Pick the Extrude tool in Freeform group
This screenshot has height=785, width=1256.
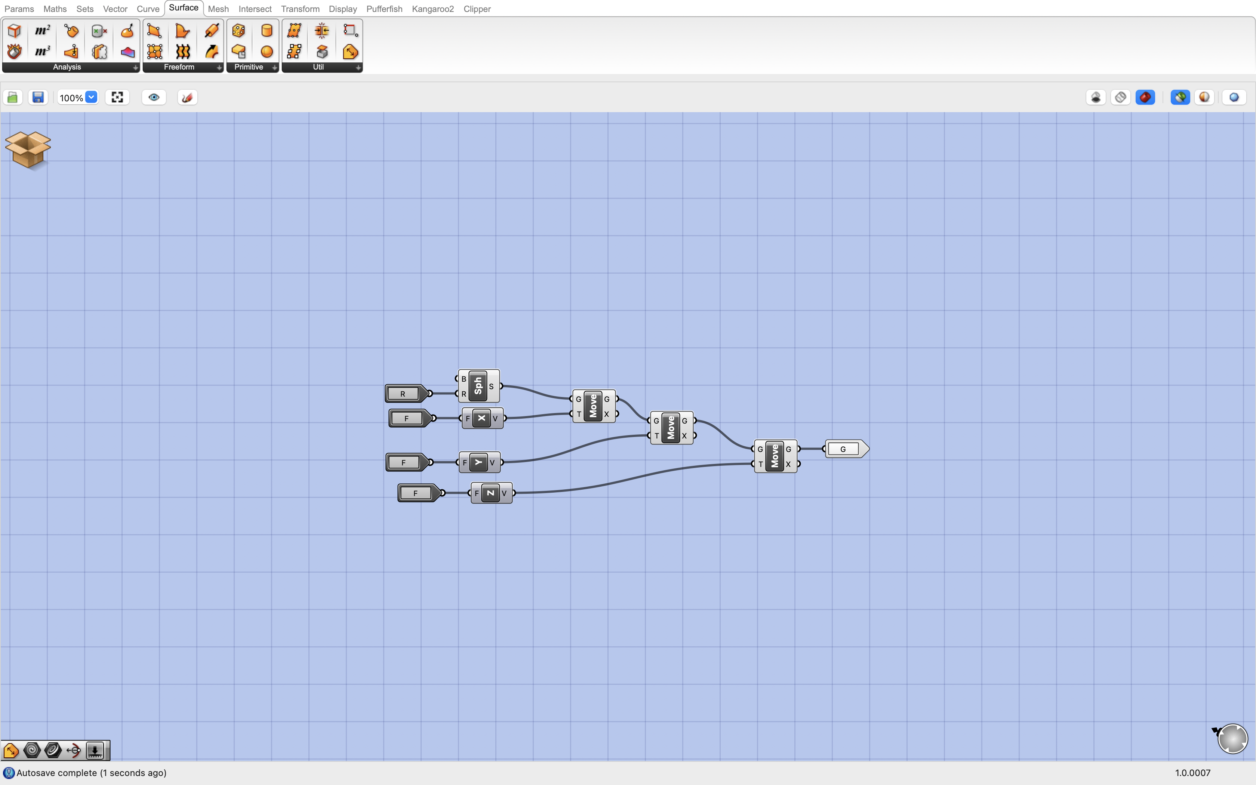click(212, 30)
